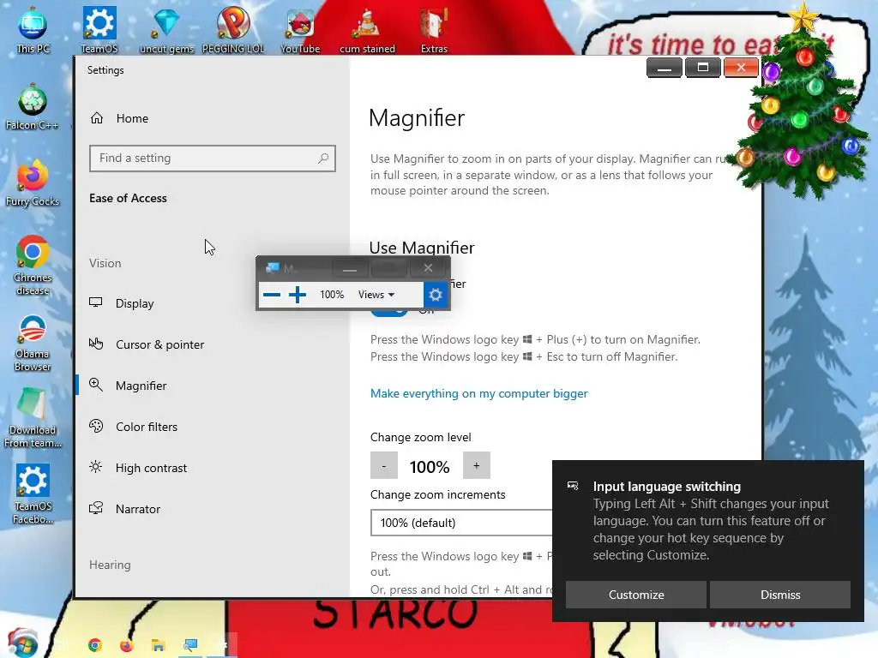Toggle the Turn on Magnifier switch
The width and height of the screenshot is (878, 658).
(x=388, y=309)
